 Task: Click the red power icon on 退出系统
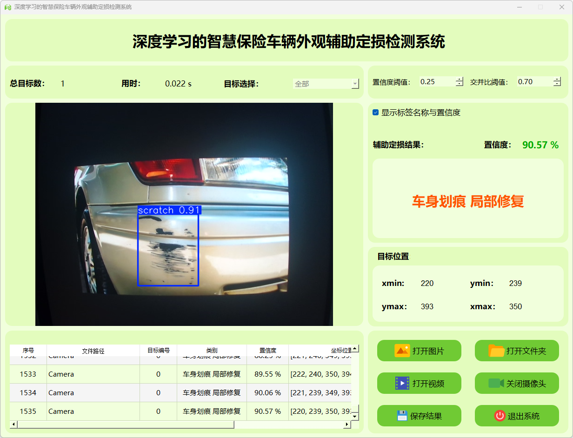click(500, 416)
